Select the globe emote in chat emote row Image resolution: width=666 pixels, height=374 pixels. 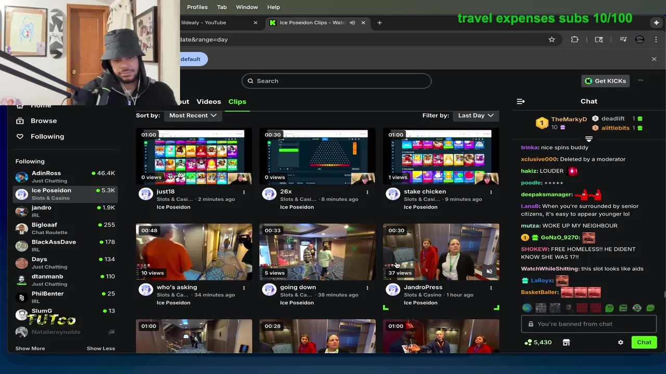pos(527,308)
